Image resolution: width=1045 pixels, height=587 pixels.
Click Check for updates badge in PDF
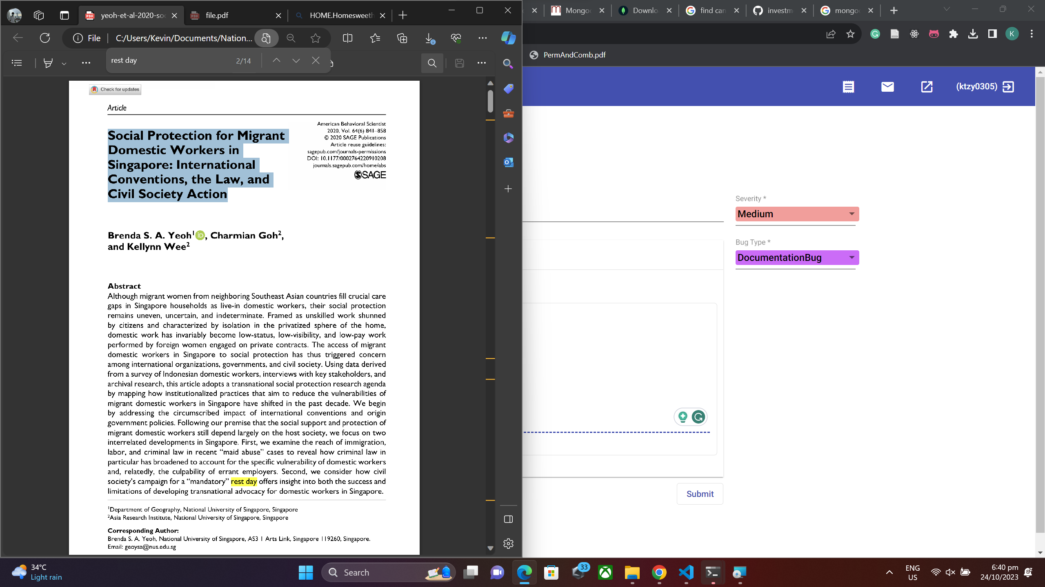pos(115,89)
